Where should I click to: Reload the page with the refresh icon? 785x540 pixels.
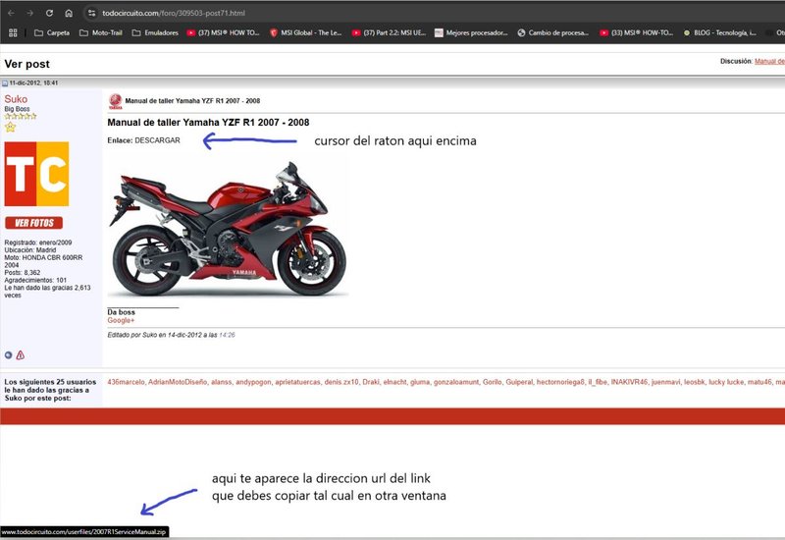pos(49,13)
